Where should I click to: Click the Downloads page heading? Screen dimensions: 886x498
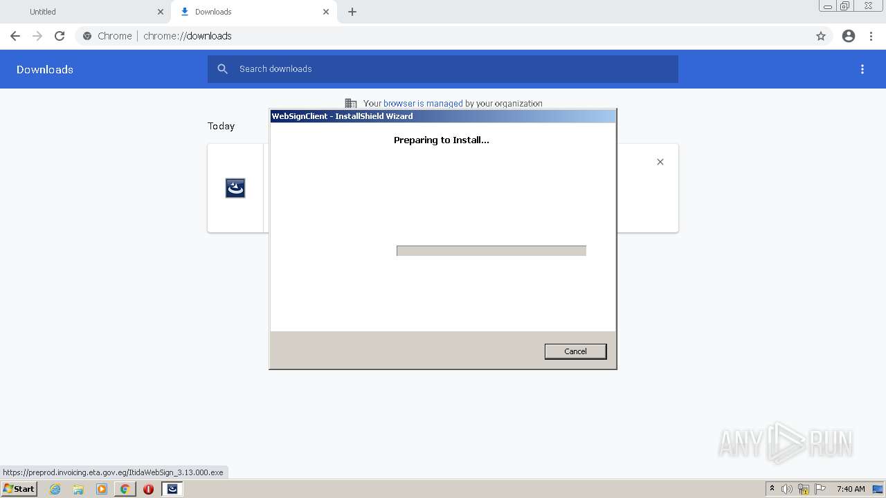[45, 69]
